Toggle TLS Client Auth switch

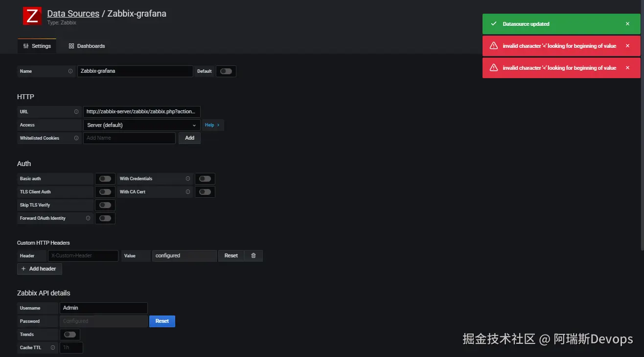[105, 192]
